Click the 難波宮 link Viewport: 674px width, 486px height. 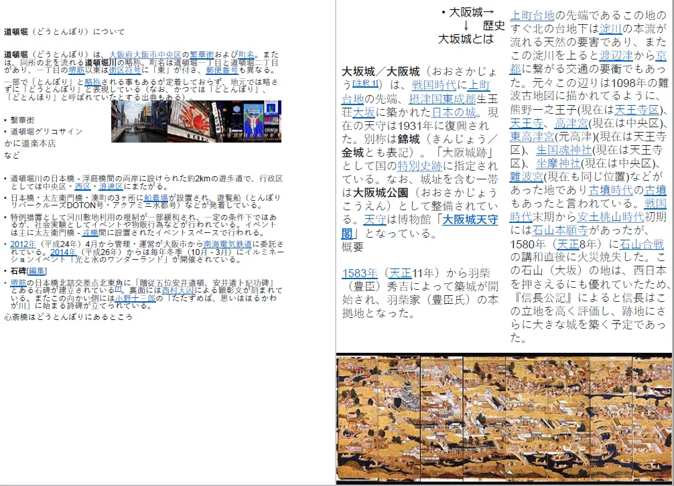[x=527, y=177]
